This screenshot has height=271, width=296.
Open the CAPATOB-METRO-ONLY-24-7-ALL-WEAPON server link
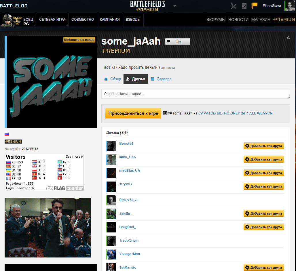point(235,113)
